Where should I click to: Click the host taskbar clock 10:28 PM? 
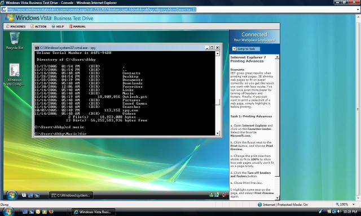[350, 211]
